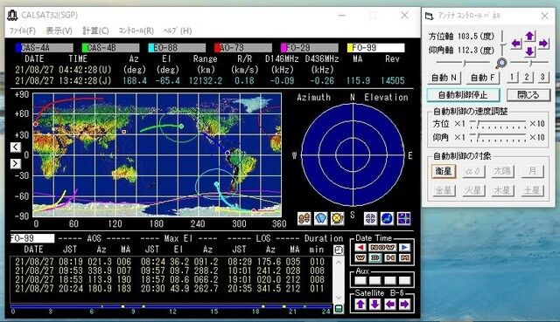Select 金星 as auto-control target
Image resolution: width=560 pixels, height=322 pixels.
[x=444, y=190]
